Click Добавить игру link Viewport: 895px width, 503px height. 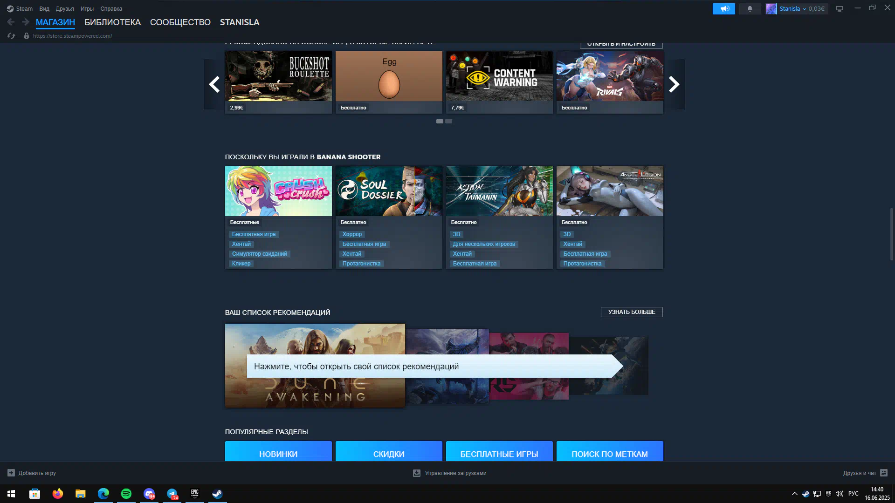(37, 473)
